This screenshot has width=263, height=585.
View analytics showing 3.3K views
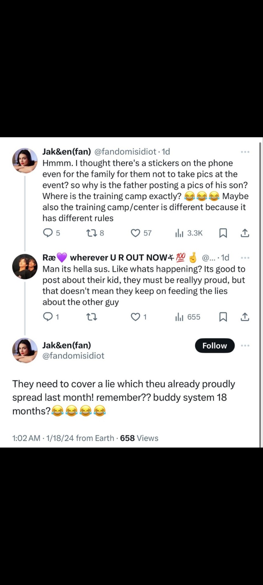179,233
